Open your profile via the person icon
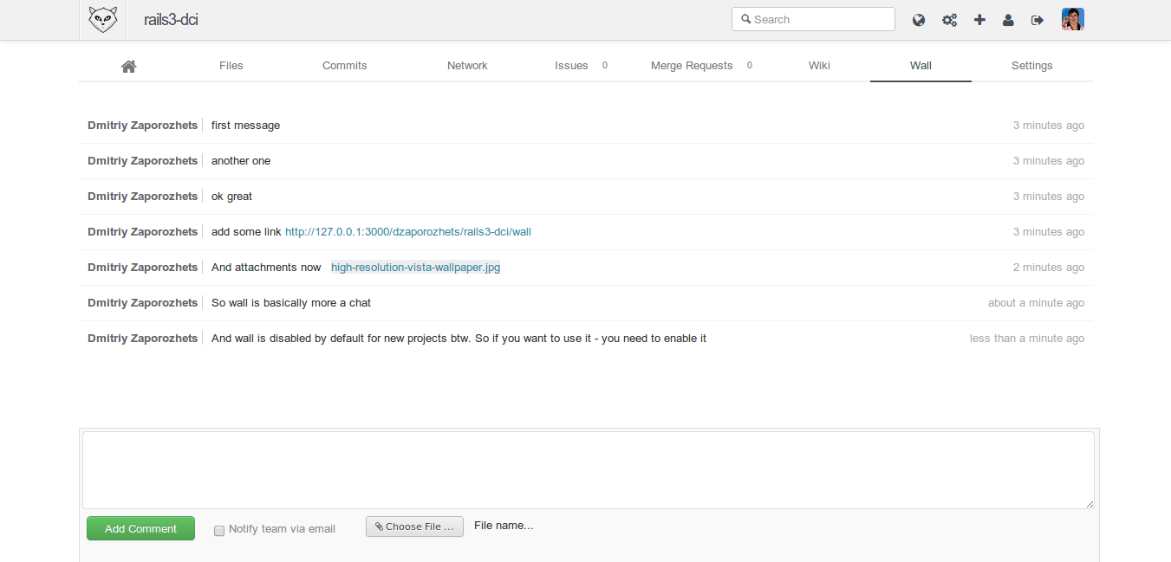The image size is (1171, 562). point(1008,18)
